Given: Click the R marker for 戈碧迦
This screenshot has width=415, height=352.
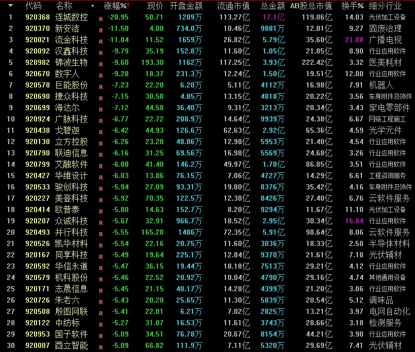Looking at the screenshot, I should tap(101, 132).
